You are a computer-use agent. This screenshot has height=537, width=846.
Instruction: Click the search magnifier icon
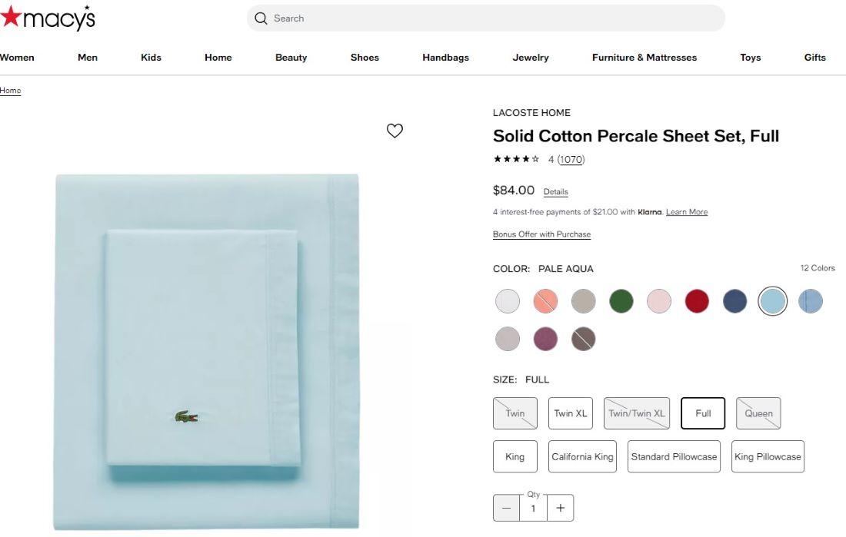261,18
